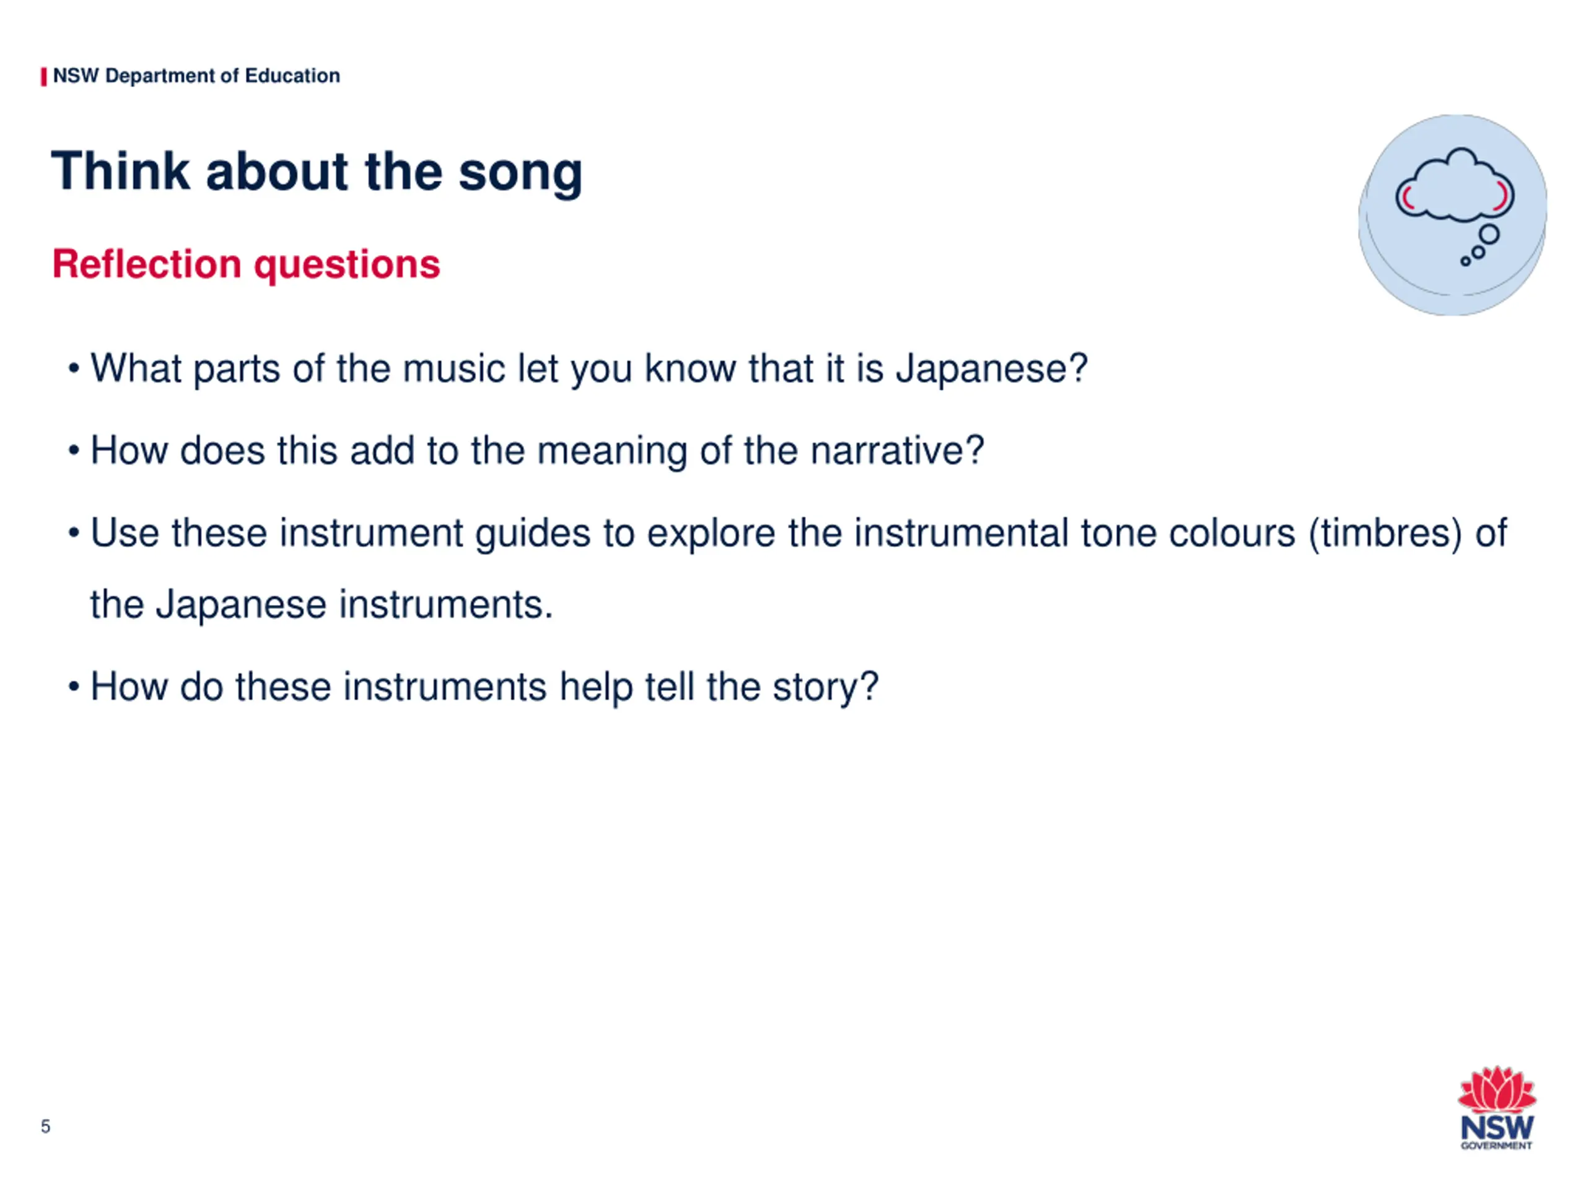The image size is (1586, 1189).
Task: Click the bullet about Japanese music parts
Action: (x=578, y=368)
